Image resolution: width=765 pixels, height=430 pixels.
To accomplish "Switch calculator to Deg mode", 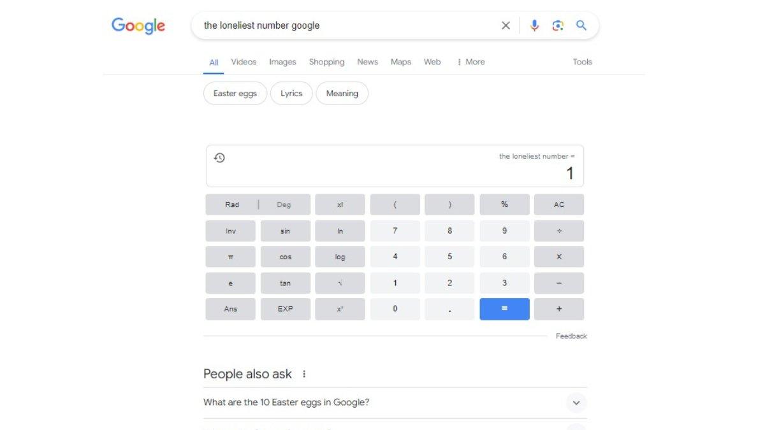I will pyautogui.click(x=284, y=204).
